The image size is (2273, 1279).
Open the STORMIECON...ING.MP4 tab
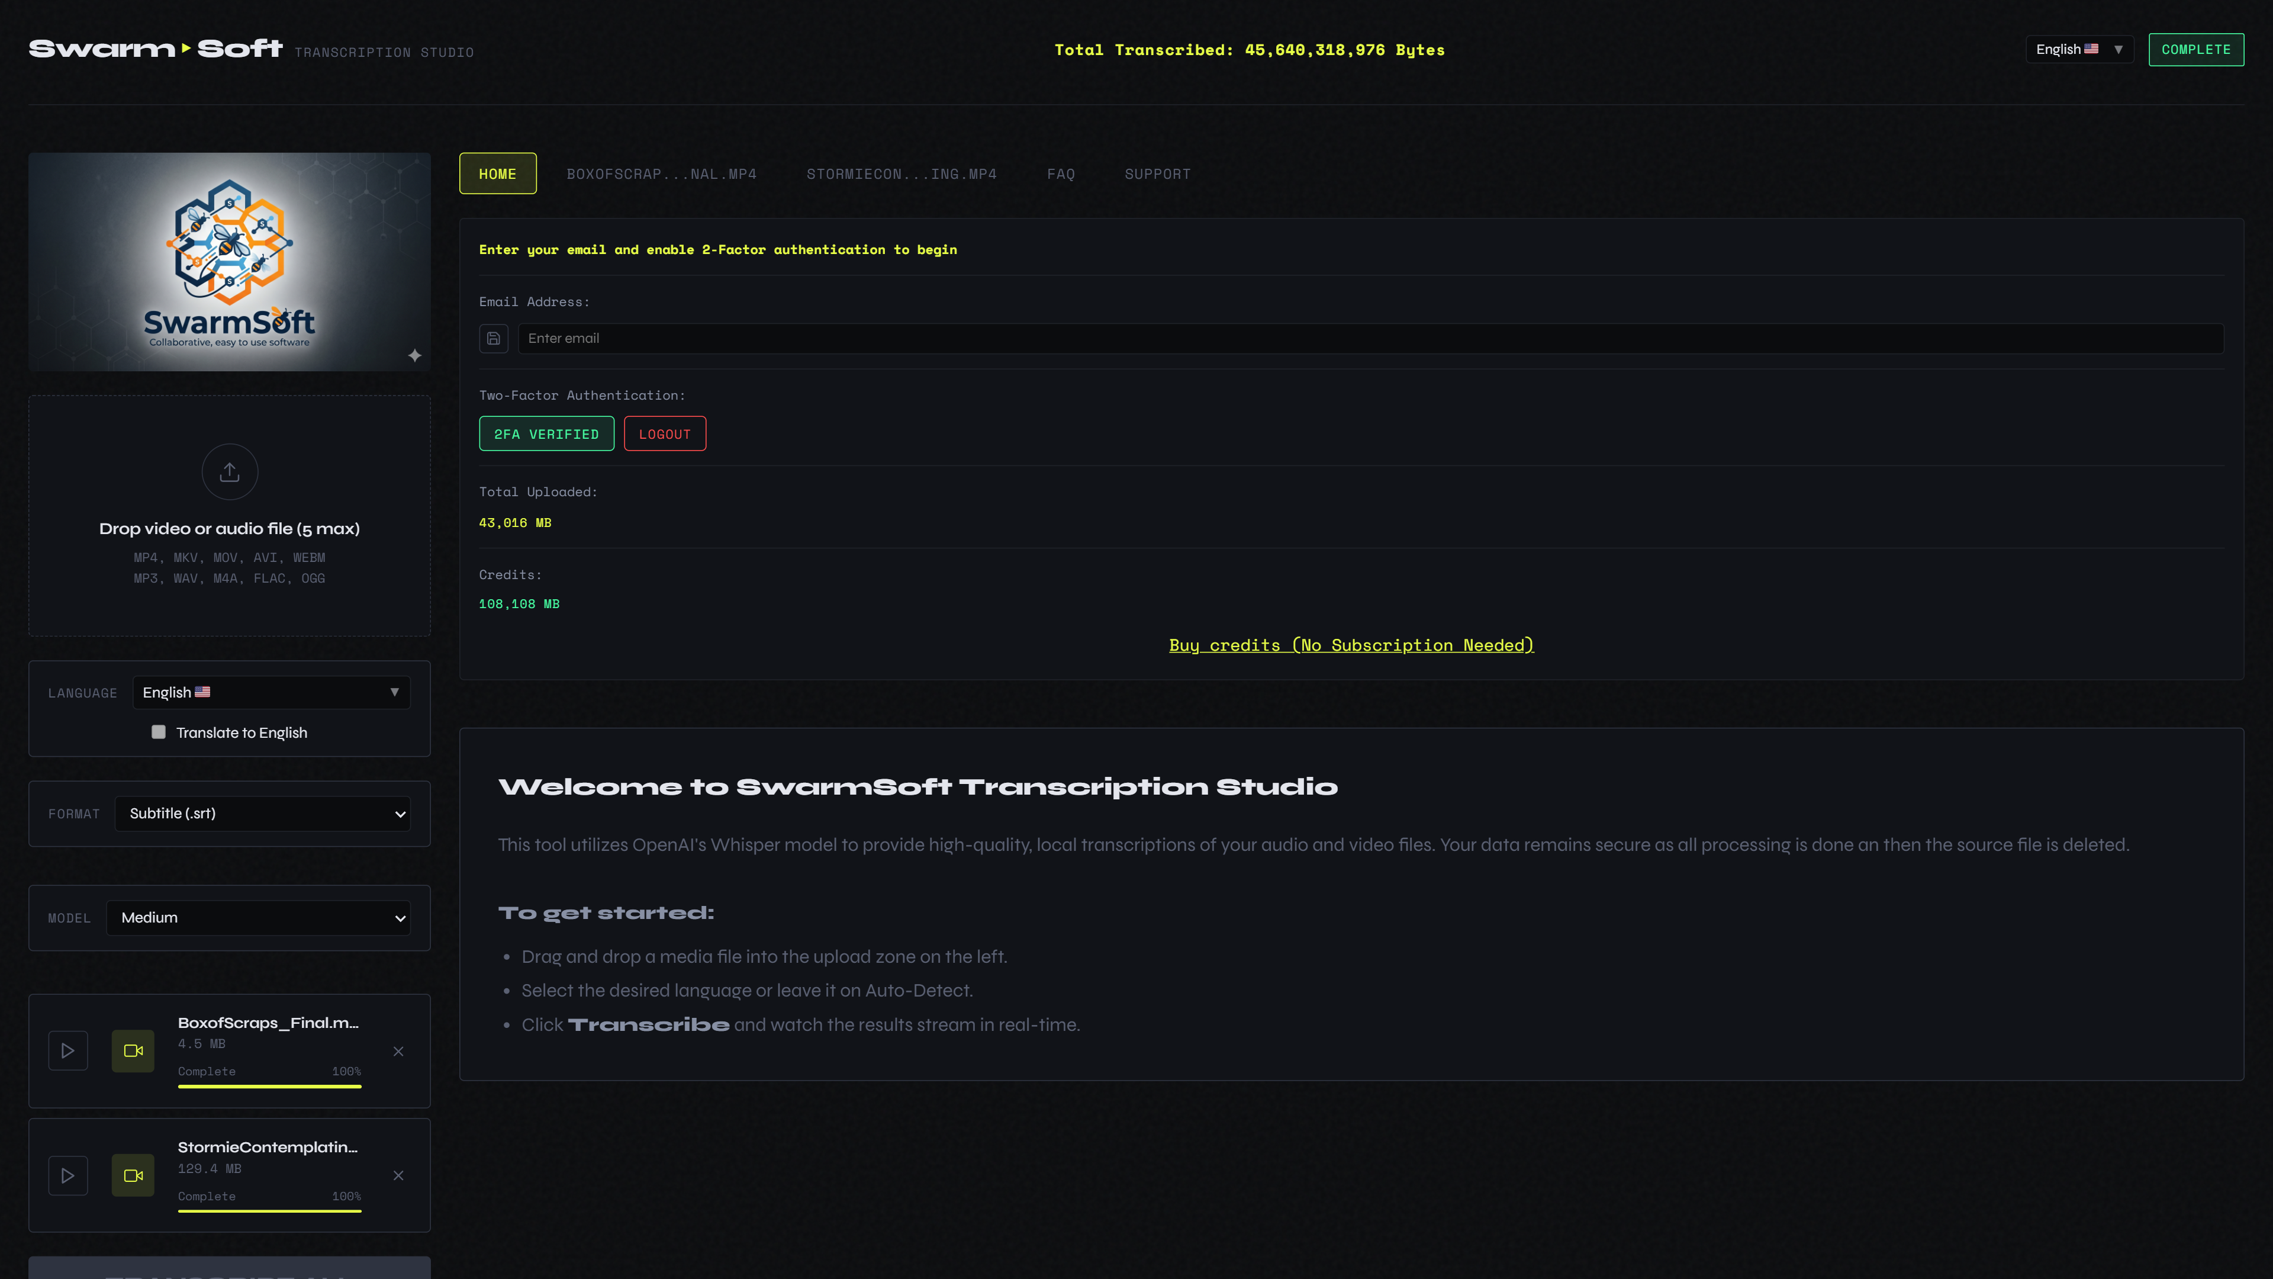coord(901,174)
